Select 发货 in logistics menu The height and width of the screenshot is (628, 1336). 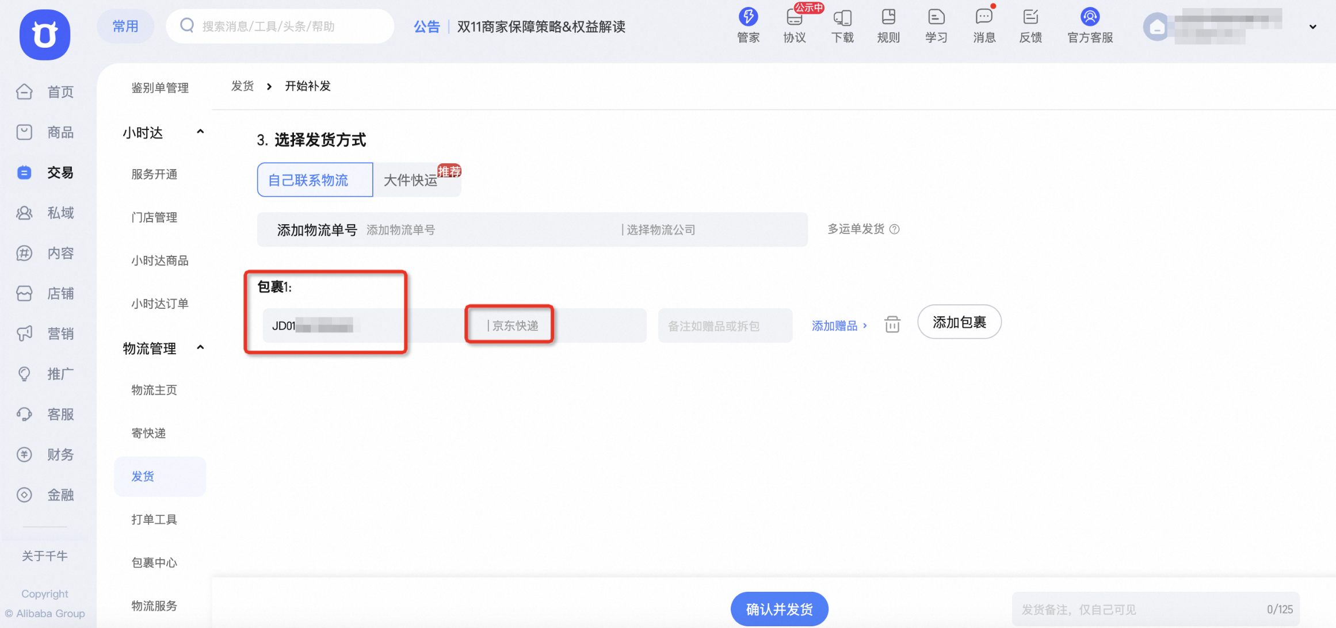160,476
